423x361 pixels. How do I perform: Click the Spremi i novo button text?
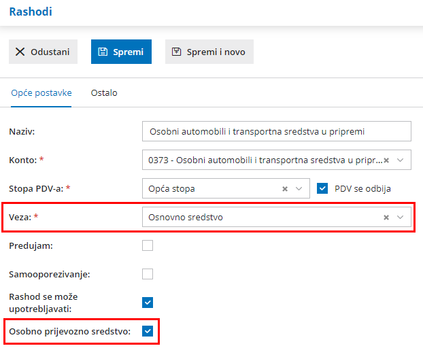216,52
